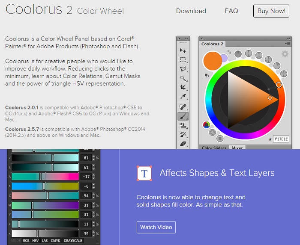Switch mode to GRAYSCALE

click(x=72, y=241)
